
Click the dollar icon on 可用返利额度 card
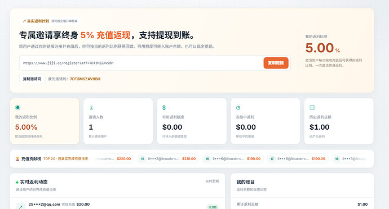point(164,108)
